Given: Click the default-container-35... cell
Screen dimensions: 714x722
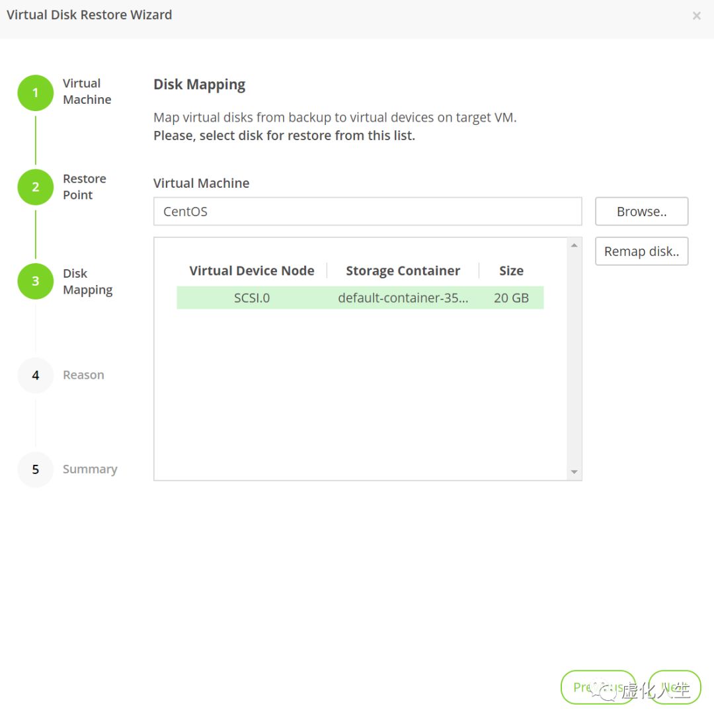Looking at the screenshot, I should [403, 298].
